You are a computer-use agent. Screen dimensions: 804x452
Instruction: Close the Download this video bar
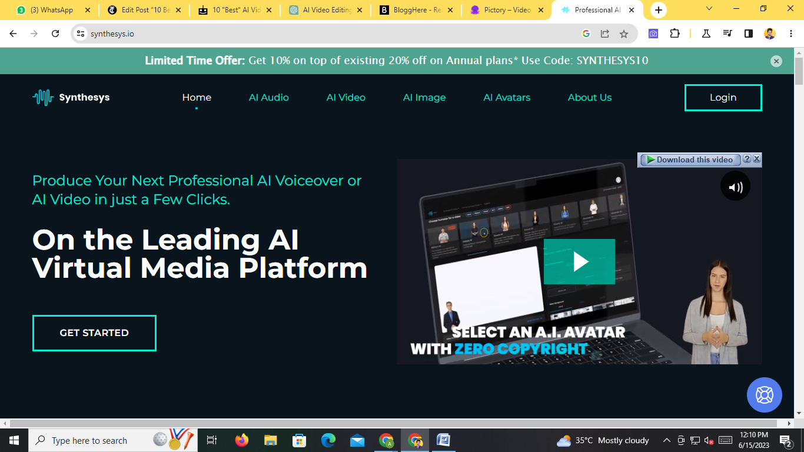click(757, 159)
